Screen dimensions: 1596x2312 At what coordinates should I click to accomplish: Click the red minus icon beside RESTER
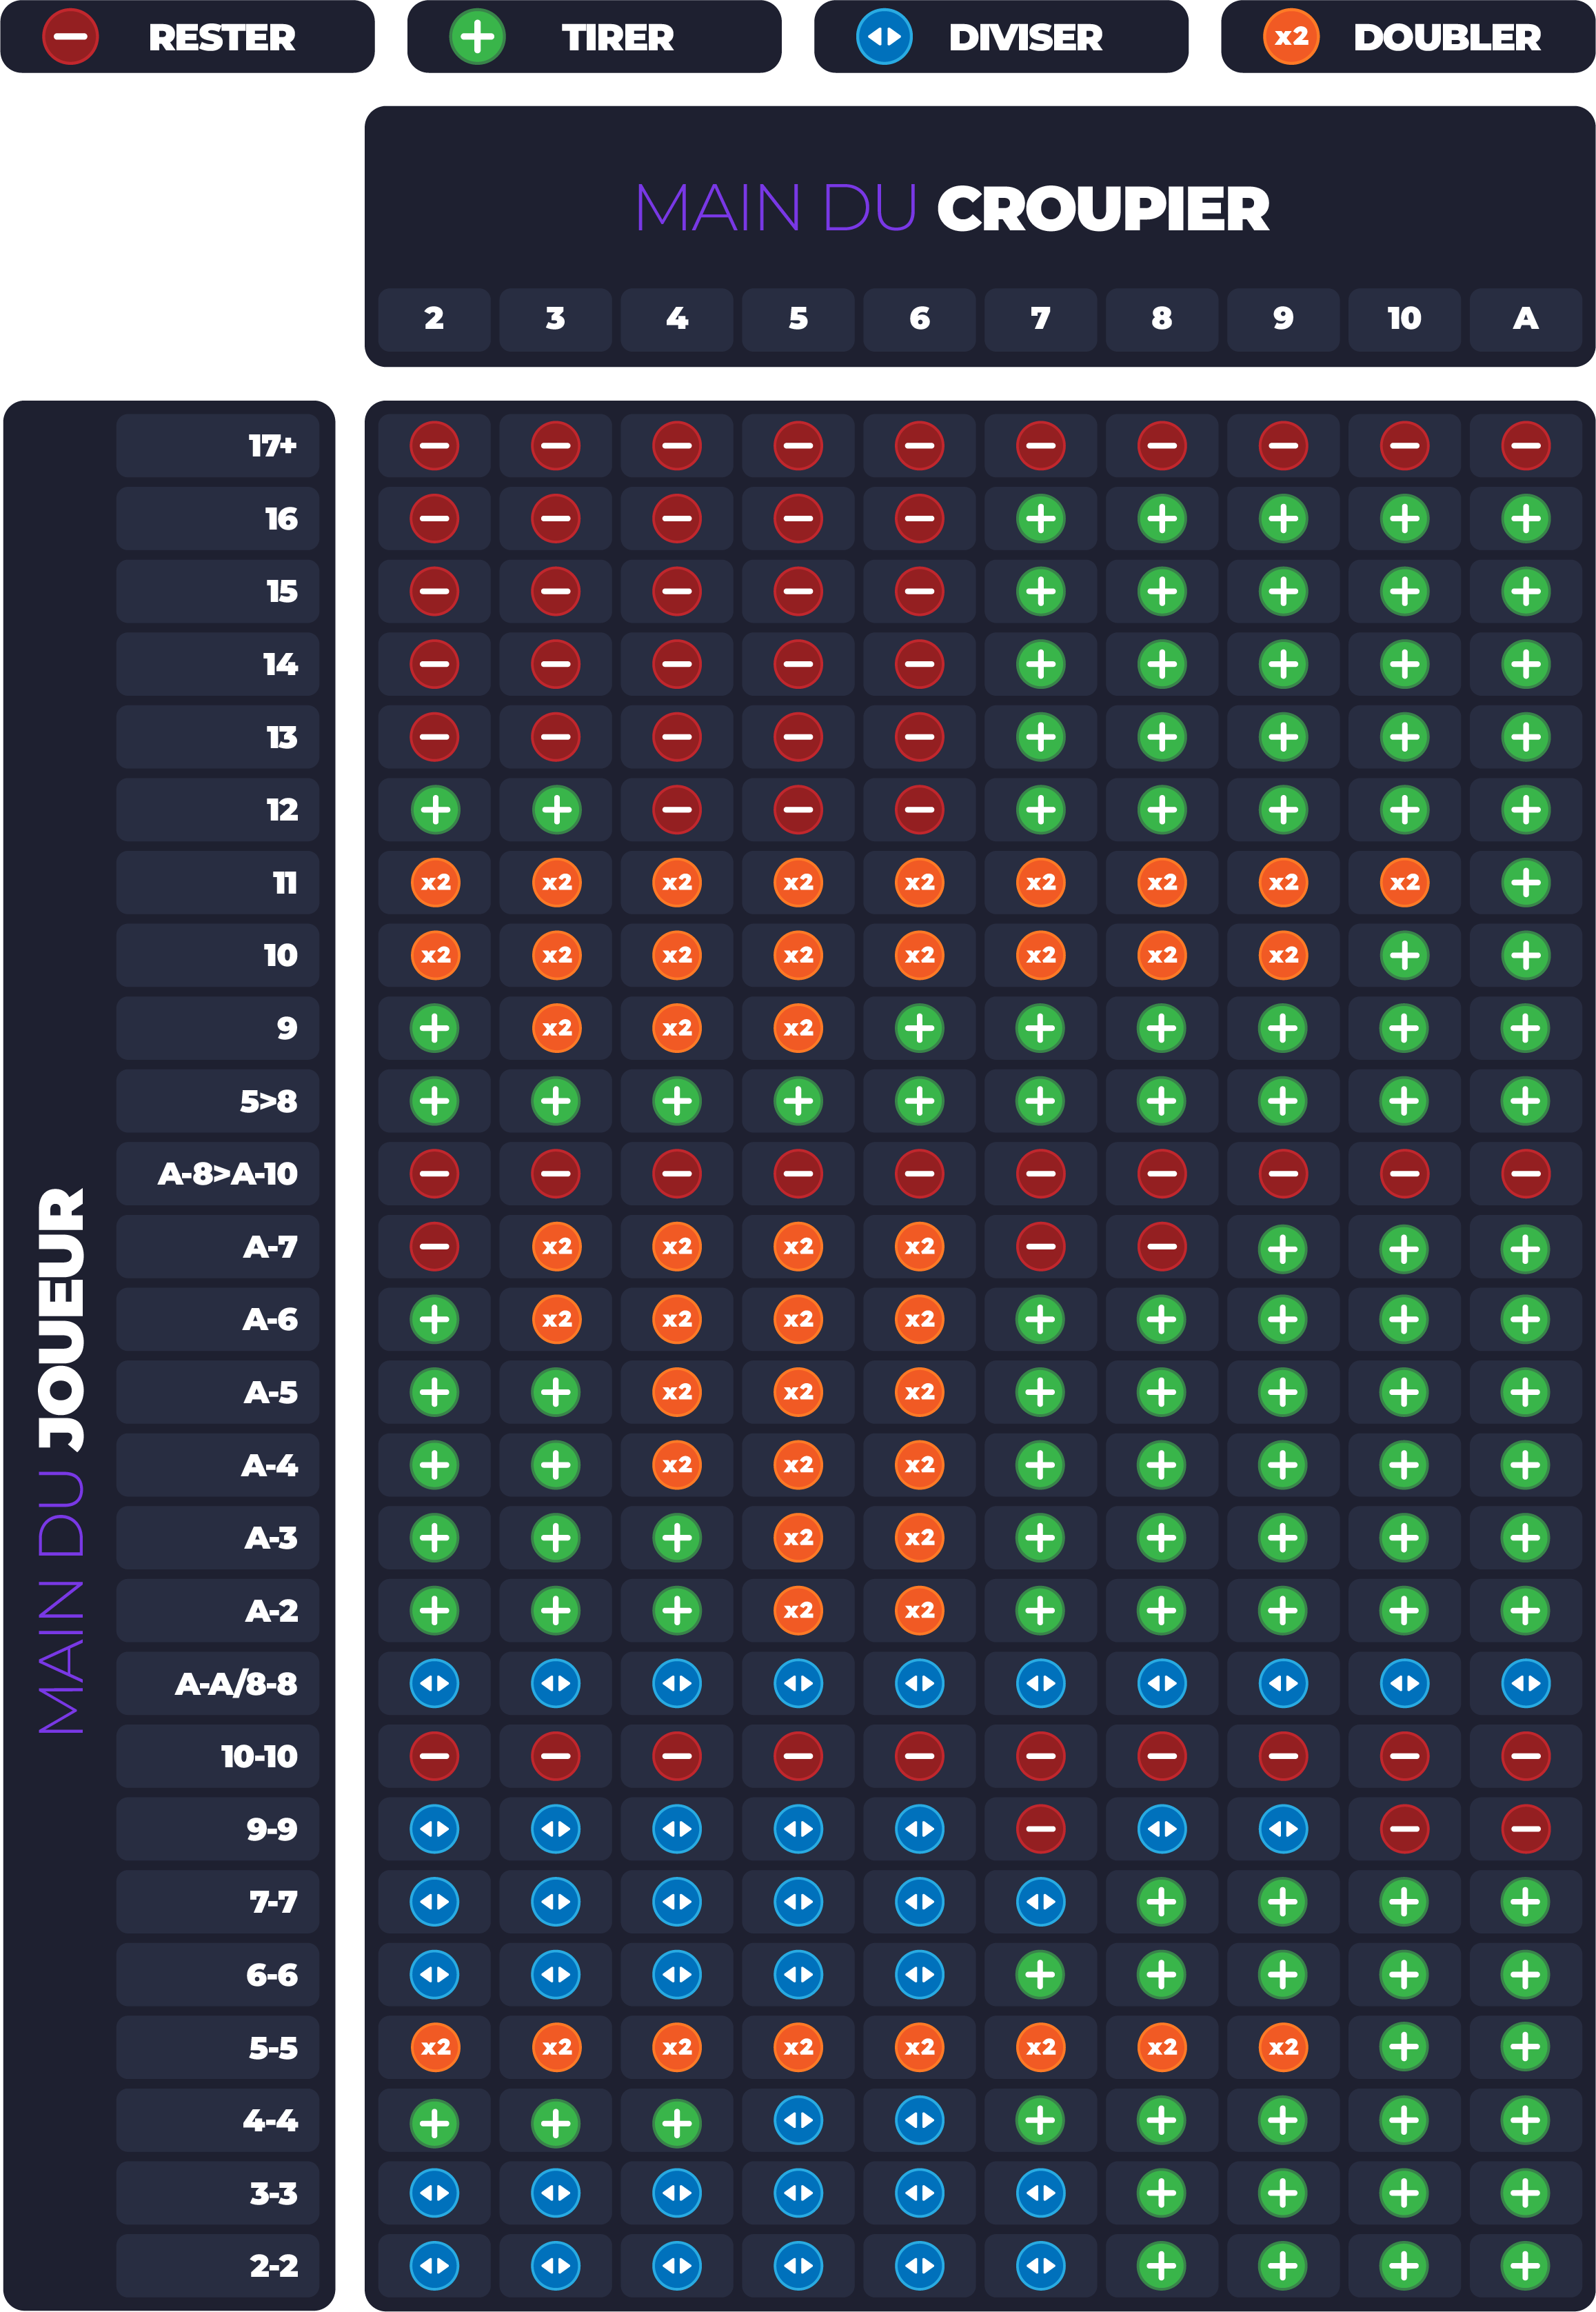tap(70, 37)
